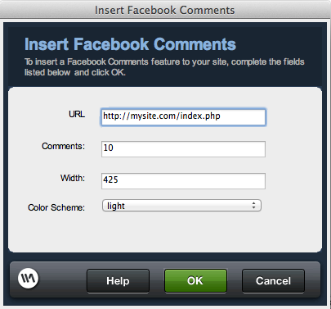
Task: Open the Color Scheme dropdown showing light
Action: coord(181,206)
